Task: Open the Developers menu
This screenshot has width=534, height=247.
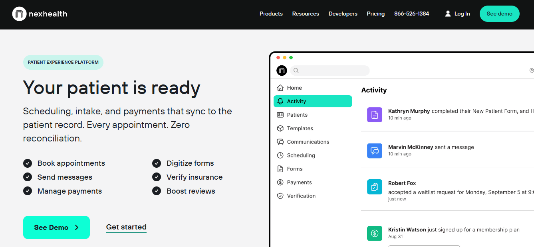Action: (343, 14)
